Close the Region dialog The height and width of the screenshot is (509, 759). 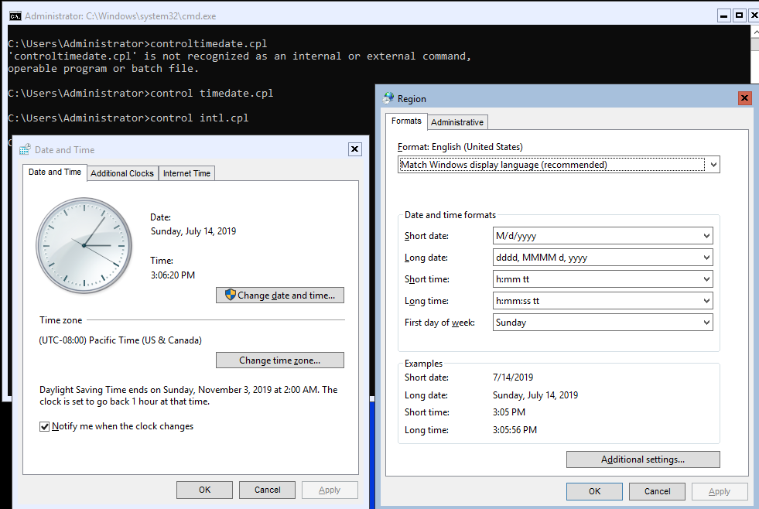744,98
